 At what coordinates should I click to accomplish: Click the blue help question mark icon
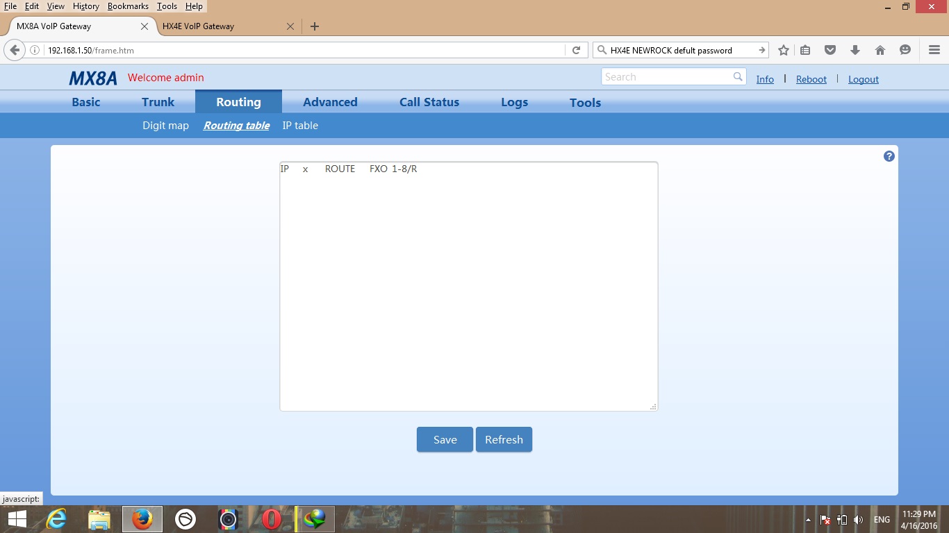(889, 156)
